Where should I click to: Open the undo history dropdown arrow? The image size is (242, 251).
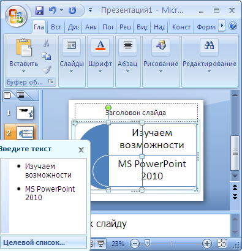(61, 10)
